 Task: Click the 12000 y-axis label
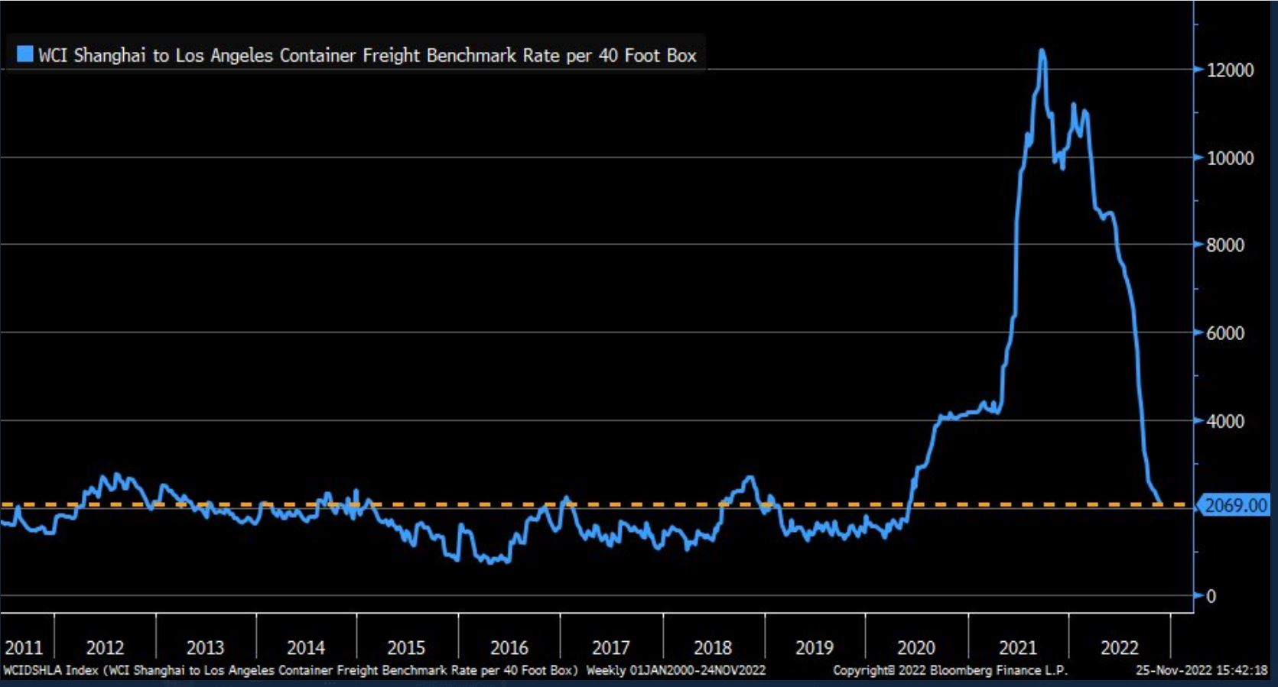[x=1230, y=70]
